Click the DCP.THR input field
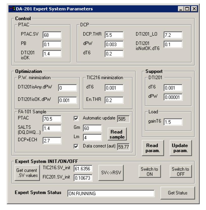The width and height of the screenshot is (206, 210). click(x=114, y=35)
